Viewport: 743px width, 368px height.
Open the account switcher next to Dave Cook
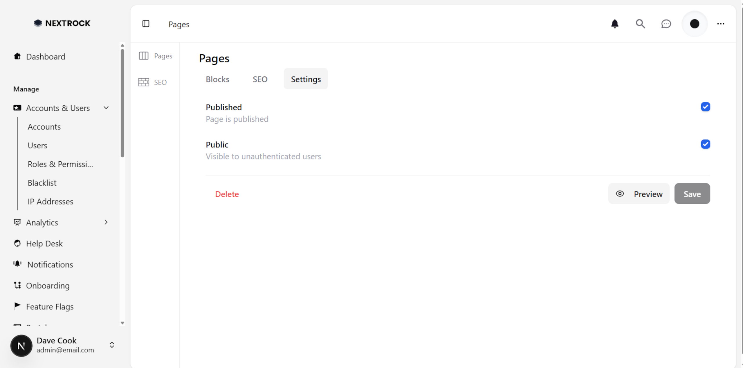112,345
